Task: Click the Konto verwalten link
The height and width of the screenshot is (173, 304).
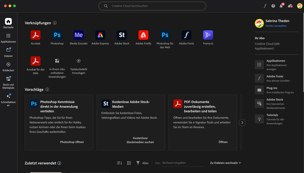Action: point(276,26)
